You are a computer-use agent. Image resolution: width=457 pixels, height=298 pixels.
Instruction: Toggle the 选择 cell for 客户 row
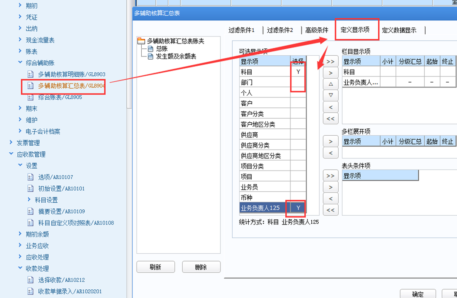pos(298,103)
